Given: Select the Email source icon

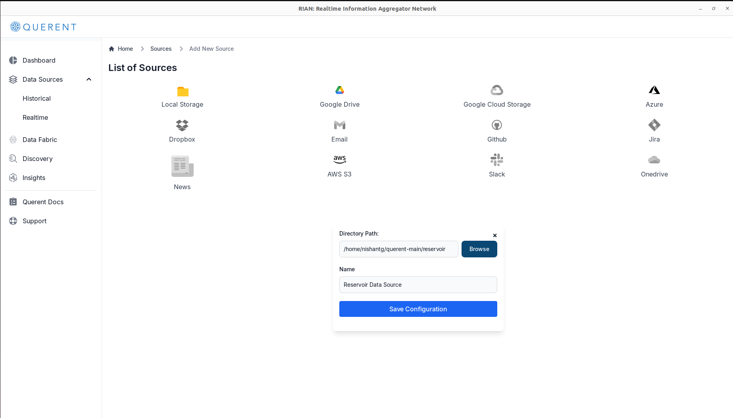Looking at the screenshot, I should (340, 125).
